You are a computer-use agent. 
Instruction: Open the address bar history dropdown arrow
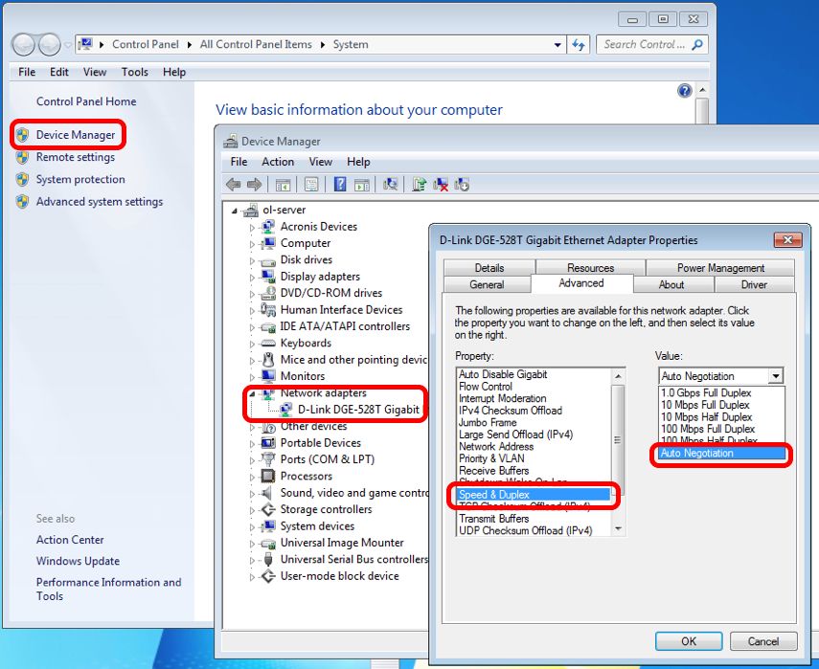pyautogui.click(x=557, y=45)
